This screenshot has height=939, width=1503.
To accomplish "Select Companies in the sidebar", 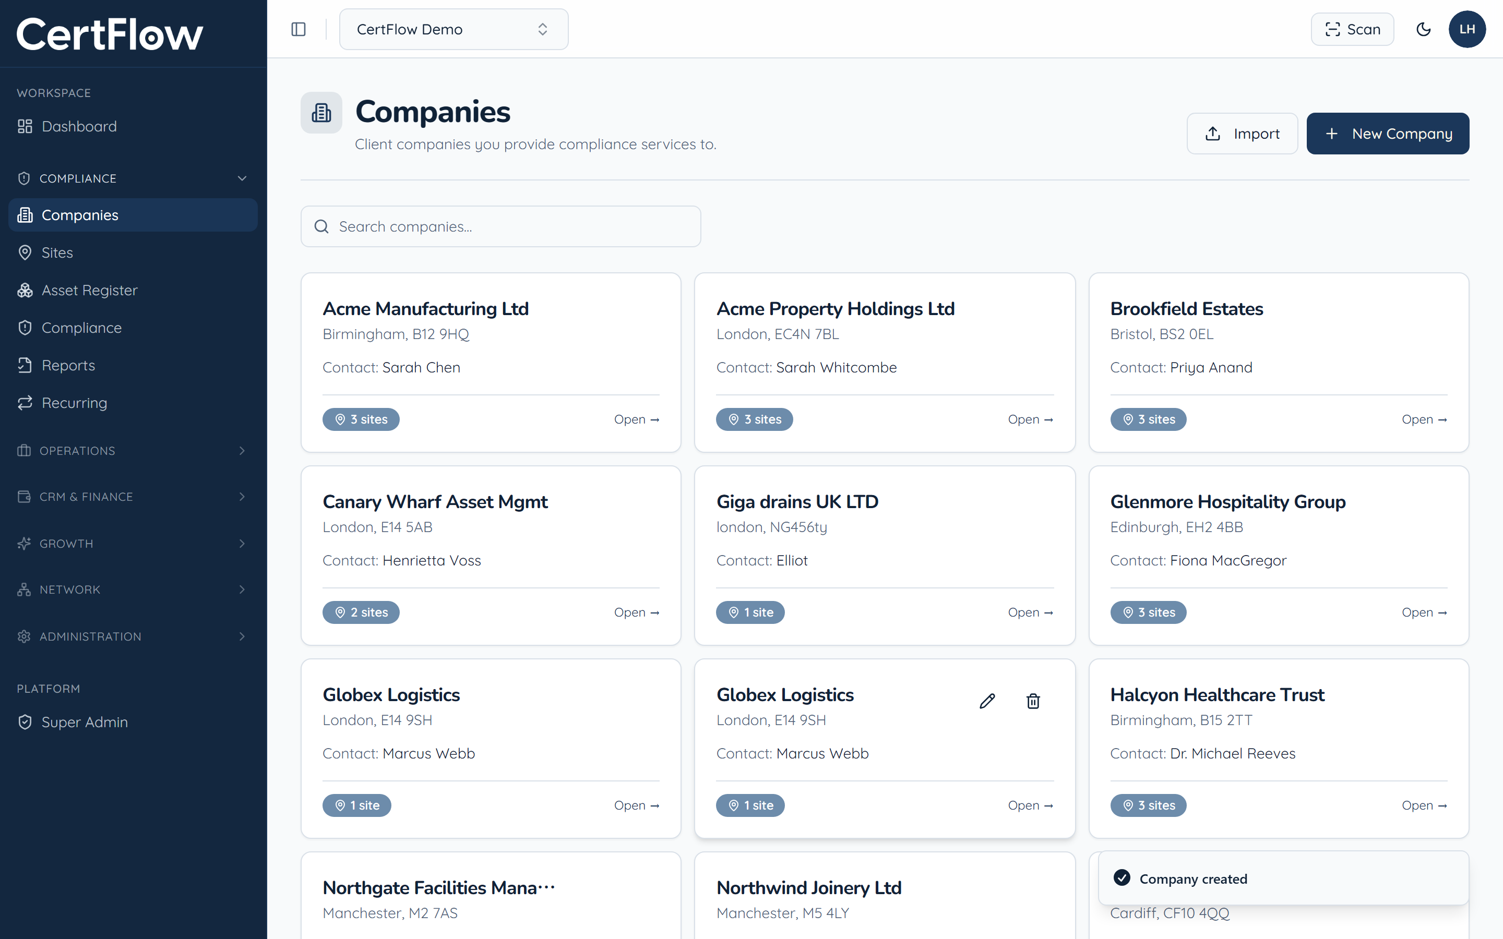I will pyautogui.click(x=133, y=215).
